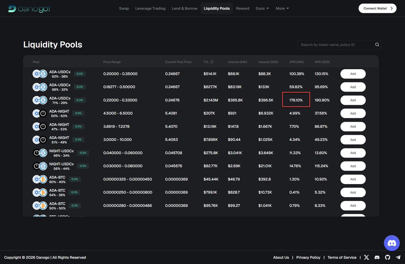Click Add for the ADA-USDCx 62%-38% pool
This screenshot has height=264, width=405.
pos(353,74)
